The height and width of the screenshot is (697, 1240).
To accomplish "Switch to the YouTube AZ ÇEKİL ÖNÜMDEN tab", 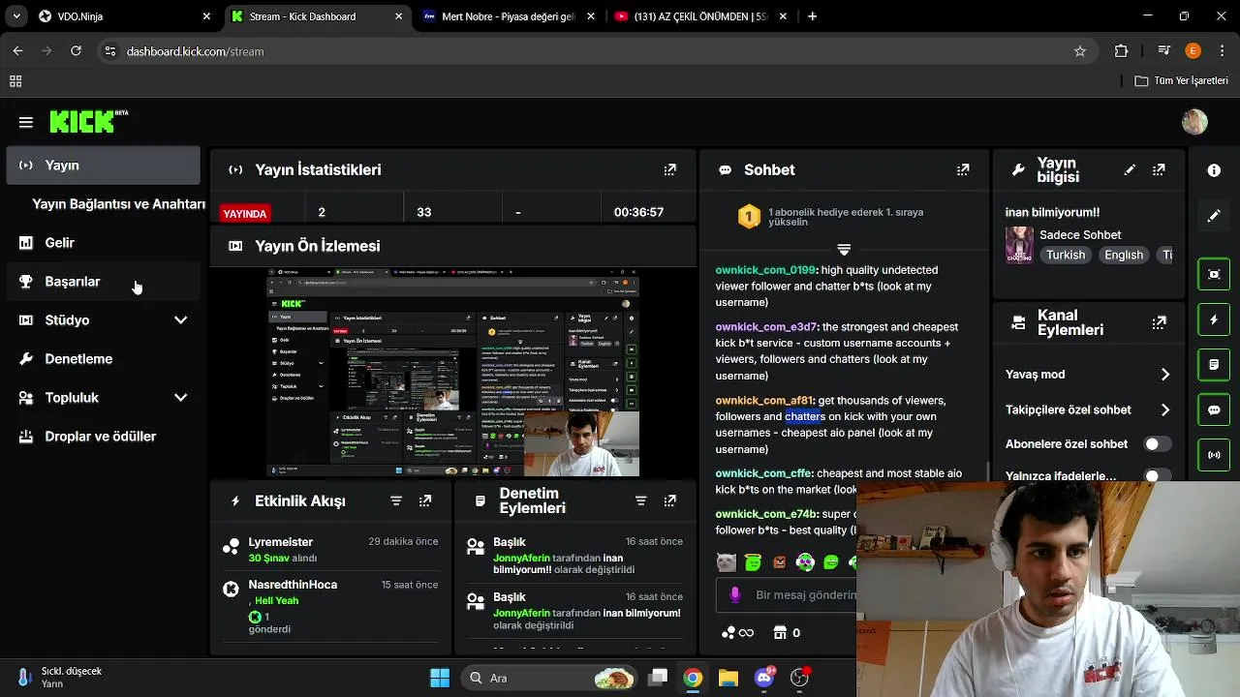I will pyautogui.click(x=699, y=16).
